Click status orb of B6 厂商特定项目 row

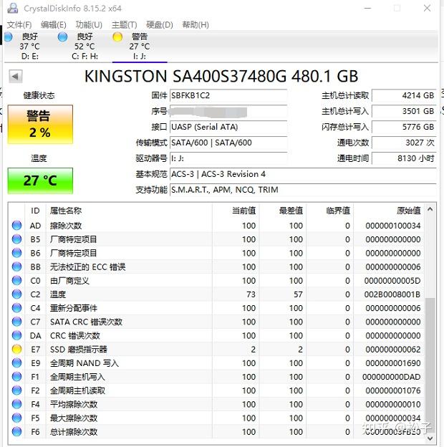coord(16,253)
